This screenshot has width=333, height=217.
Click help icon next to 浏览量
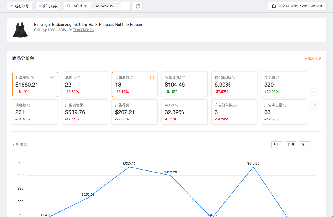tap(278, 78)
